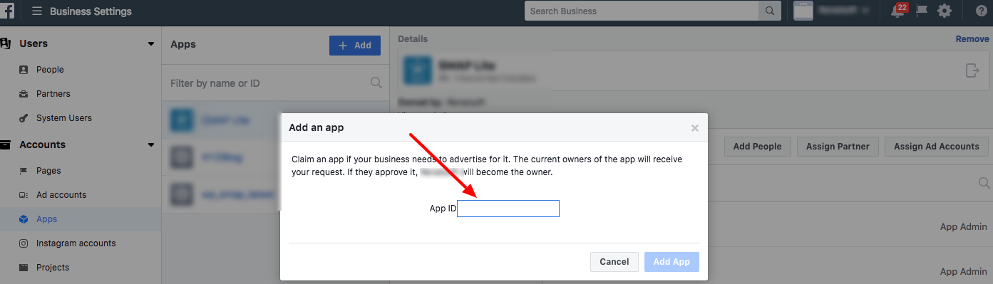The width and height of the screenshot is (993, 284).
Task: Click the flag pages icon in top bar
Action: coord(922,11)
